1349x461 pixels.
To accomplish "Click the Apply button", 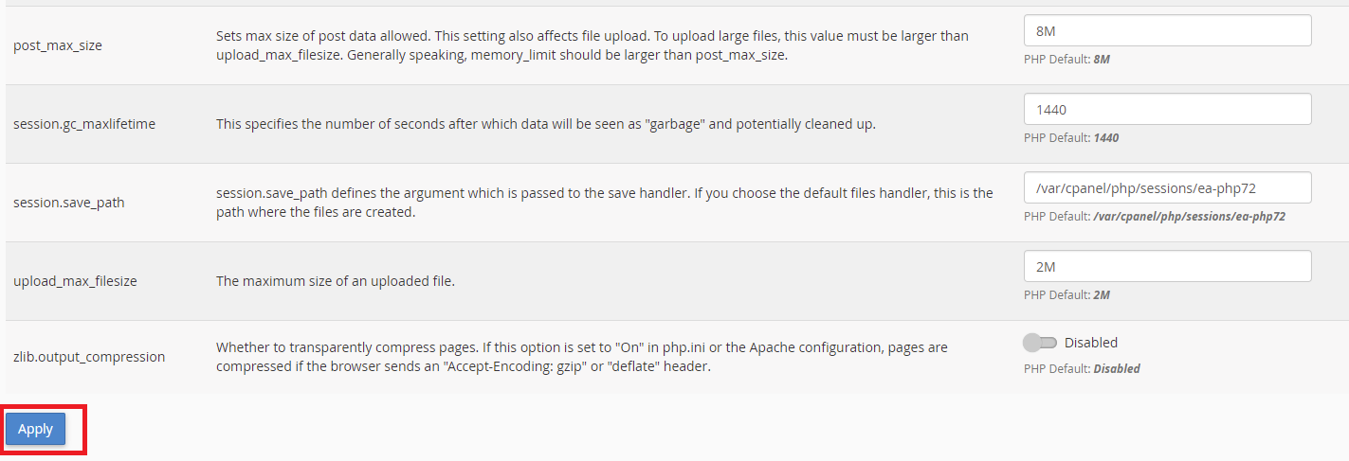I will tap(36, 429).
